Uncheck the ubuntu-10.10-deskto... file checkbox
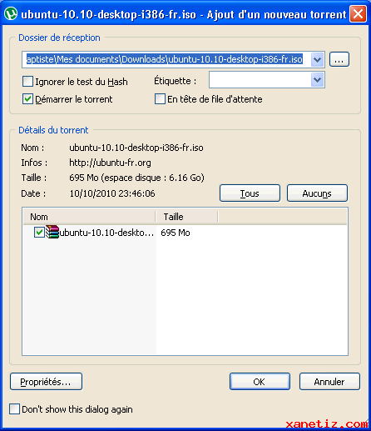Image resolution: width=371 pixels, height=431 pixels. (39, 233)
